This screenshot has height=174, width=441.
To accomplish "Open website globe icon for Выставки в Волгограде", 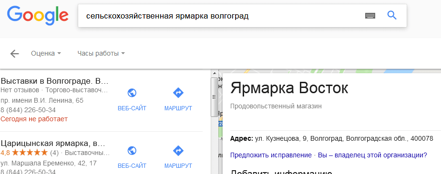I will [x=132, y=93].
